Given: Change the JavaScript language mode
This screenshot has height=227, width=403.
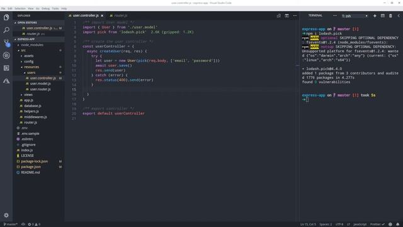Looking at the screenshot, I should pos(360,224).
